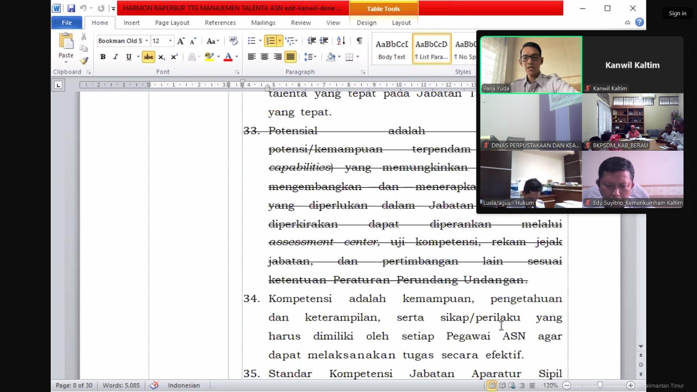Viewport: 697px width, 392px height.
Task: Click the Bullets list icon
Action: (252, 41)
